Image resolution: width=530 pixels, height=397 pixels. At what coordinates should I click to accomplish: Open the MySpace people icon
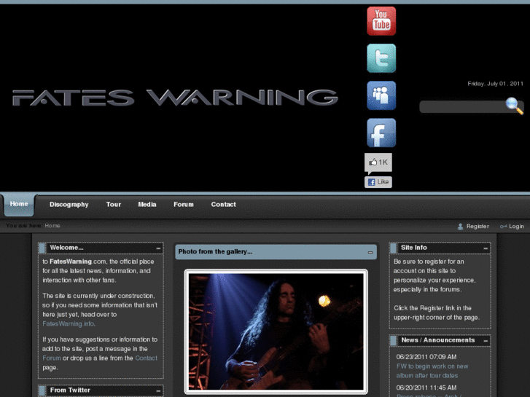point(381,95)
